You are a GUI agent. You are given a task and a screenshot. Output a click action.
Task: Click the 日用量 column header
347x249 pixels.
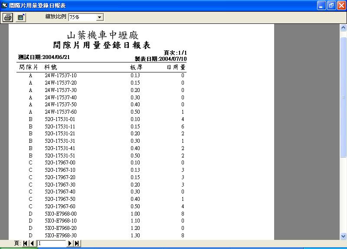click(176, 67)
